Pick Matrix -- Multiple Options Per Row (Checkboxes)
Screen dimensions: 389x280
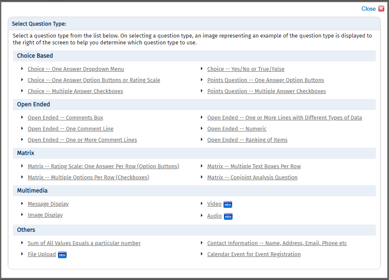(x=88, y=177)
